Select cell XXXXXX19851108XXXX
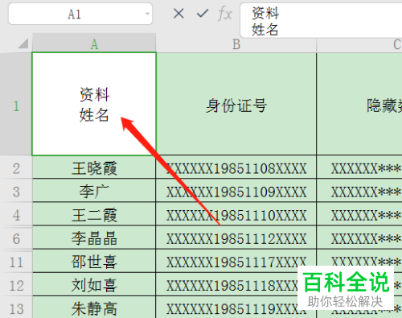 (236, 167)
